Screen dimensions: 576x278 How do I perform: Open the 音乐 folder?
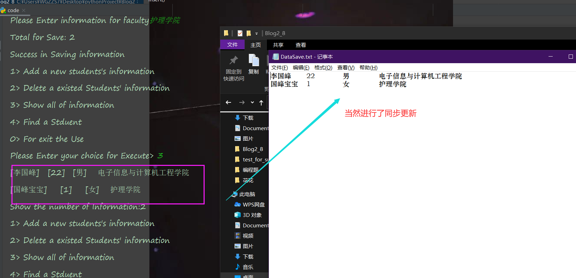coord(244,267)
